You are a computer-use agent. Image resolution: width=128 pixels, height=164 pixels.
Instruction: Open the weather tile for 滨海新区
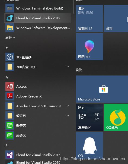tap(89, 117)
